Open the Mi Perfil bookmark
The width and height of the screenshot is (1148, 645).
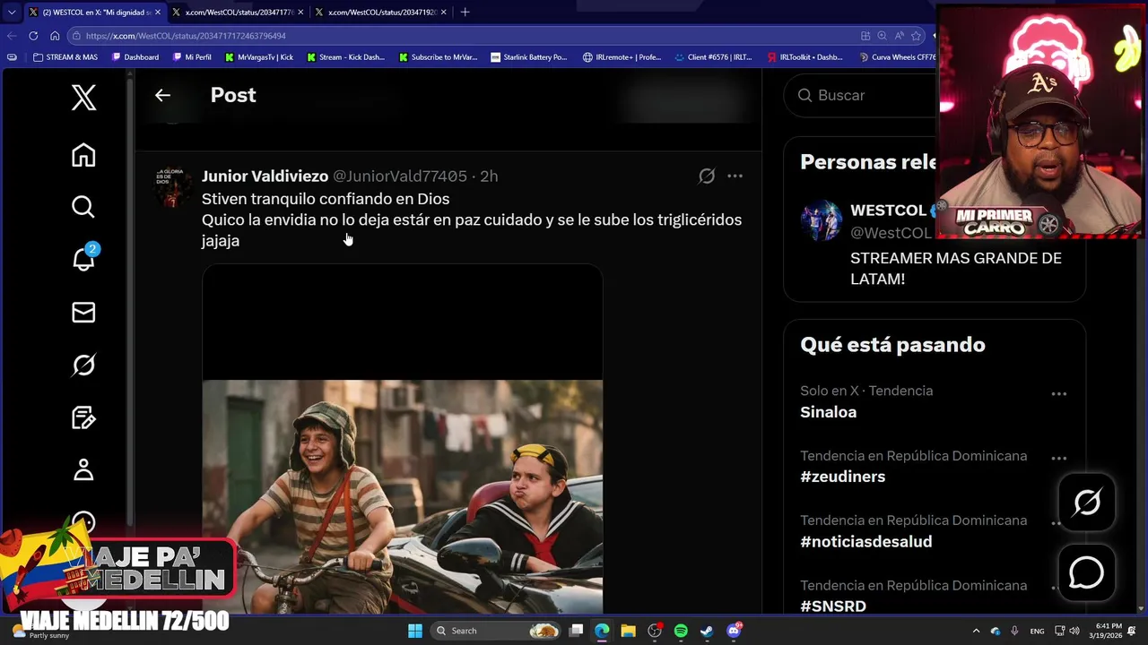[192, 57]
